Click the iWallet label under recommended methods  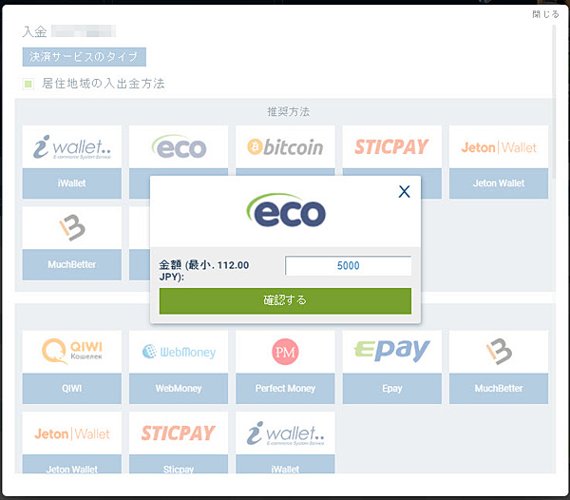pos(72,183)
